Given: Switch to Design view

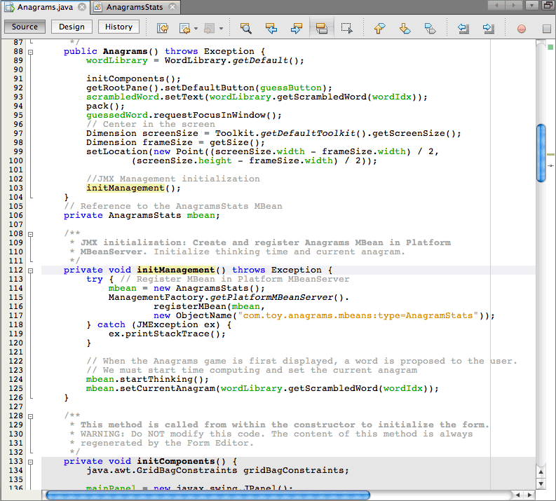Looking at the screenshot, I should [72, 27].
